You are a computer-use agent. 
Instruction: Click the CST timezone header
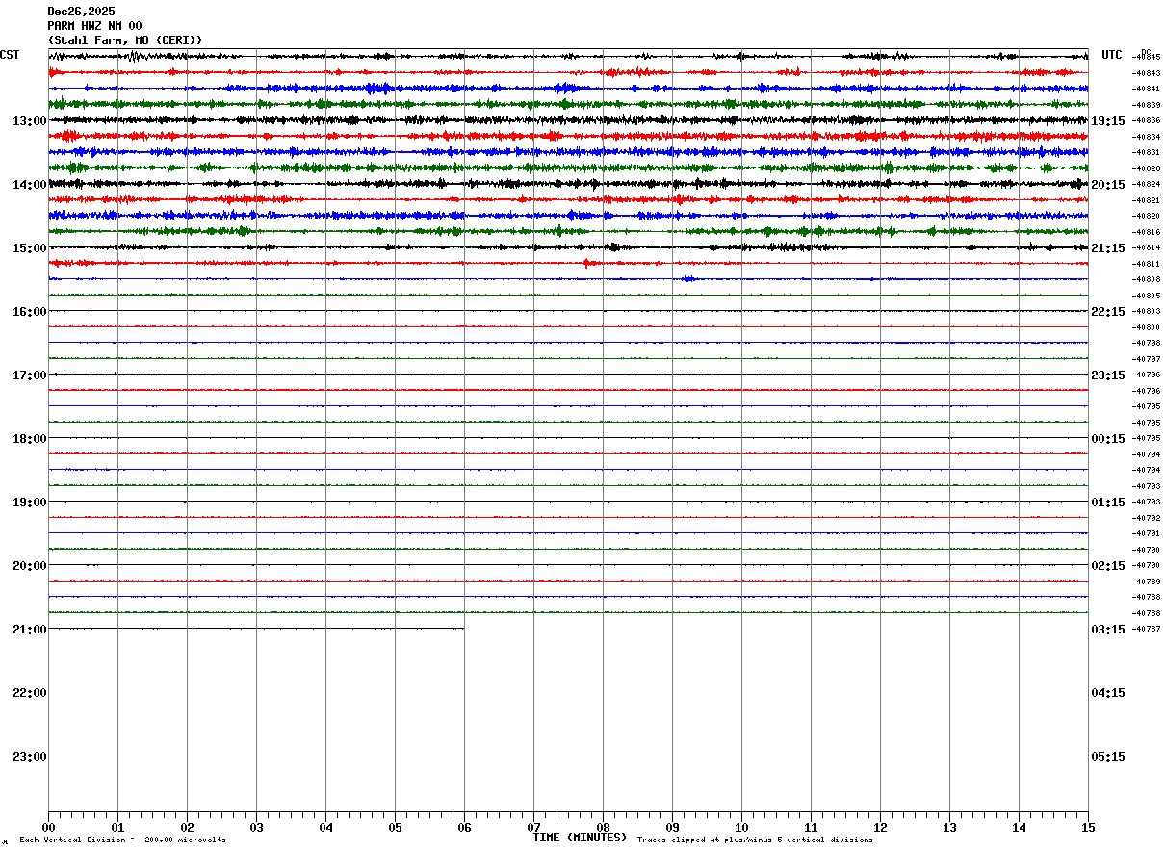pos(10,55)
